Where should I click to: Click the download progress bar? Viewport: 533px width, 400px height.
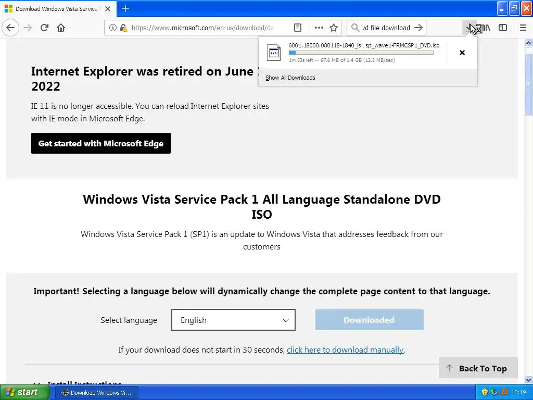[x=361, y=53]
